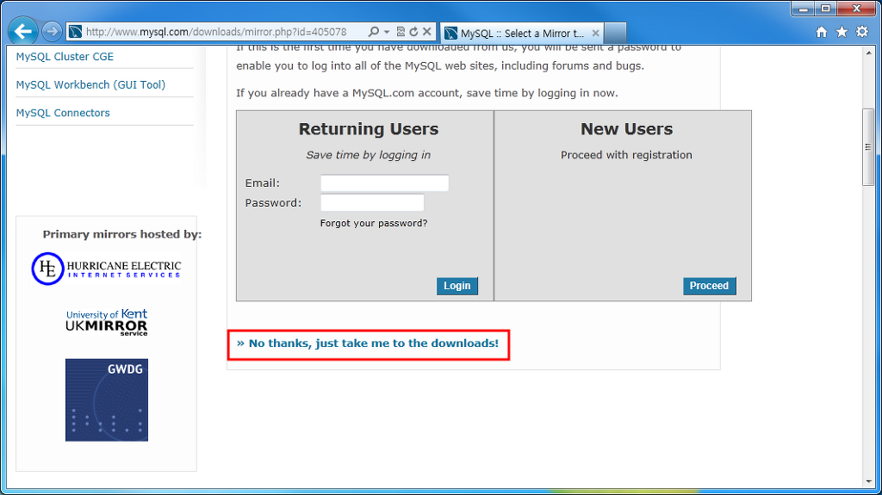Open MySQL Cluster CGE link
The width and height of the screenshot is (882, 495).
[x=65, y=56]
